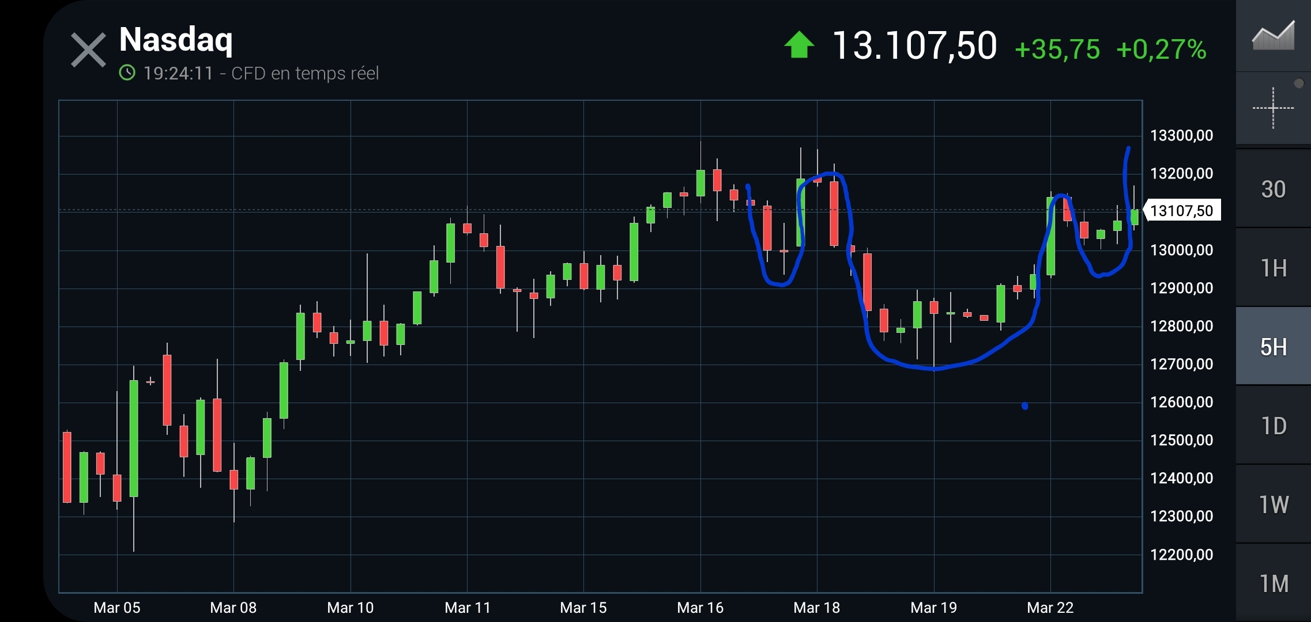Viewport: 1311px width, 622px height.
Task: Close the Nasdaq chart with X icon
Action: 88,50
